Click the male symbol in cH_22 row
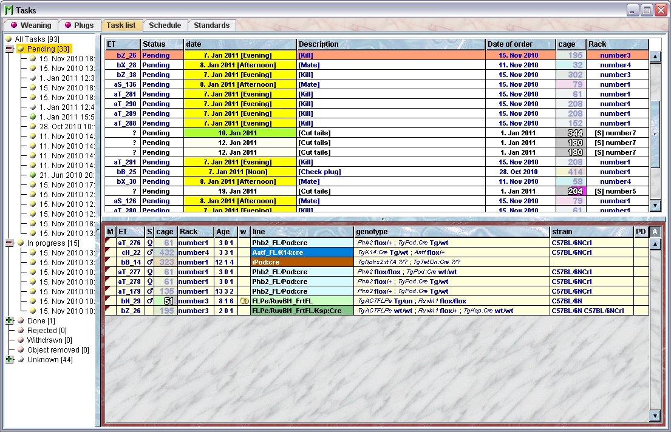The image size is (671, 432). (149, 252)
